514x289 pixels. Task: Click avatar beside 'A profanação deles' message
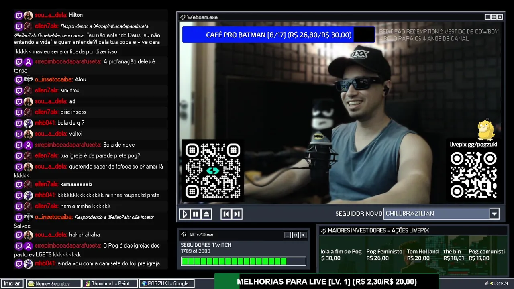28,62
